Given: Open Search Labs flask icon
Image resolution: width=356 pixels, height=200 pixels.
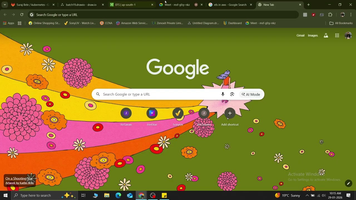Looking at the screenshot, I should pyautogui.click(x=326, y=35).
